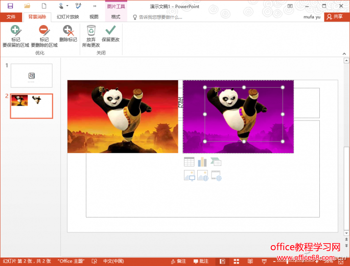Select Mark Areas to Remove tool

coord(44,36)
